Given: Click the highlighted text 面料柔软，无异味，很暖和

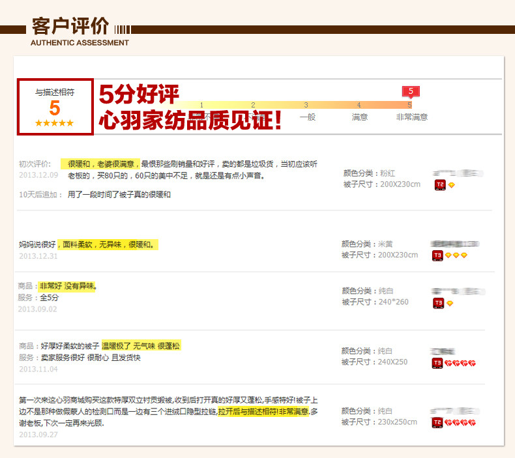Looking at the screenshot, I should pos(108,244).
